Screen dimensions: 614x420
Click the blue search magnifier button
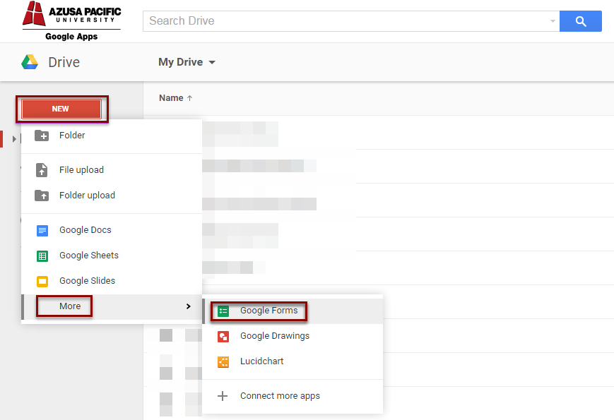pyautogui.click(x=580, y=21)
